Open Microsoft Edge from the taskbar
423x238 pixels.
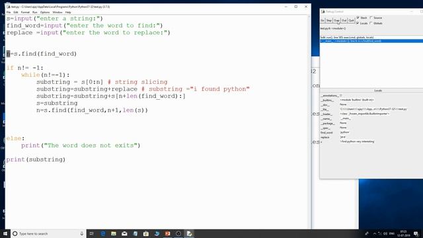click(103, 233)
